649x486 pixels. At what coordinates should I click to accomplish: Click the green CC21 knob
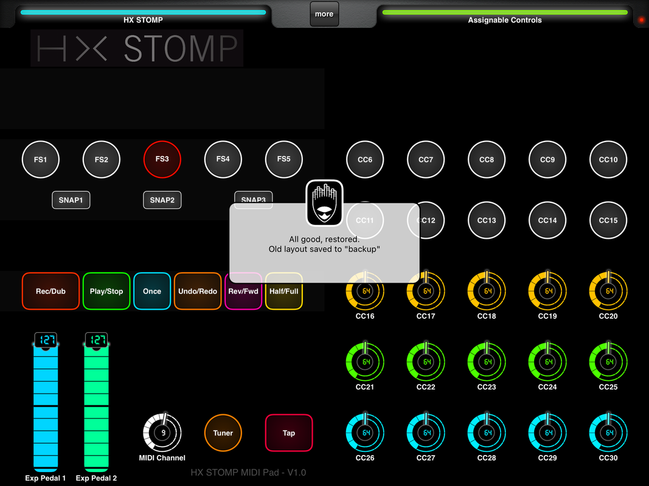pyautogui.click(x=365, y=361)
